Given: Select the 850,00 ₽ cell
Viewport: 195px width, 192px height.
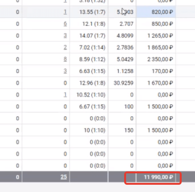Looking at the screenshot, I should coord(156,24).
